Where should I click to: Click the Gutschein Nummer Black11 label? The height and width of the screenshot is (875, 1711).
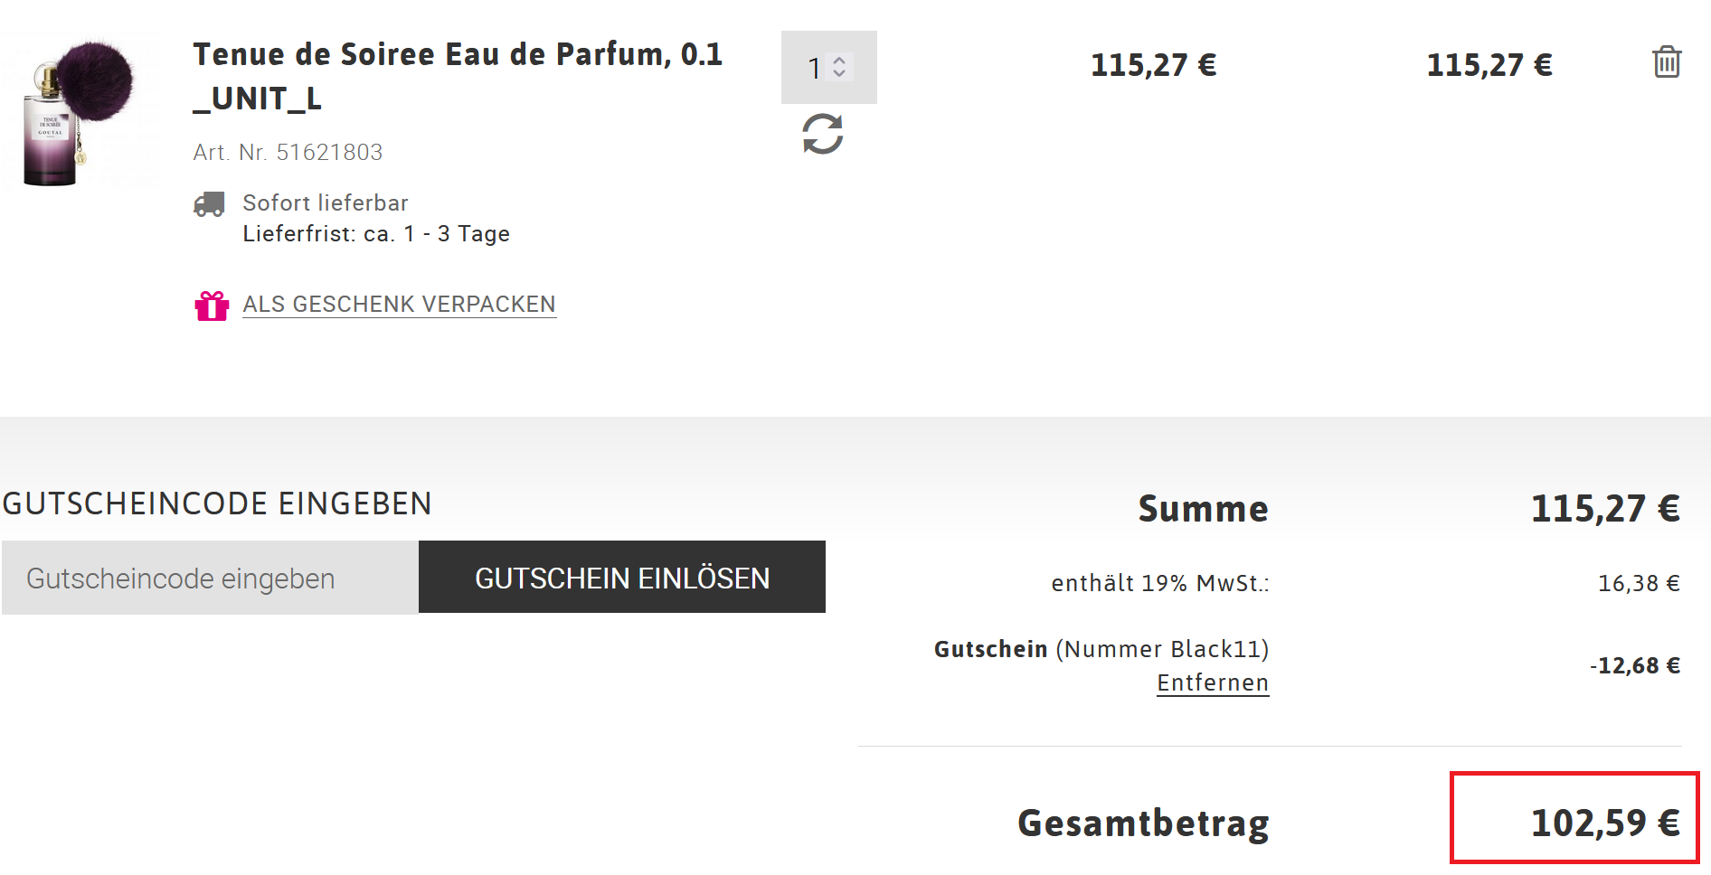click(1101, 649)
